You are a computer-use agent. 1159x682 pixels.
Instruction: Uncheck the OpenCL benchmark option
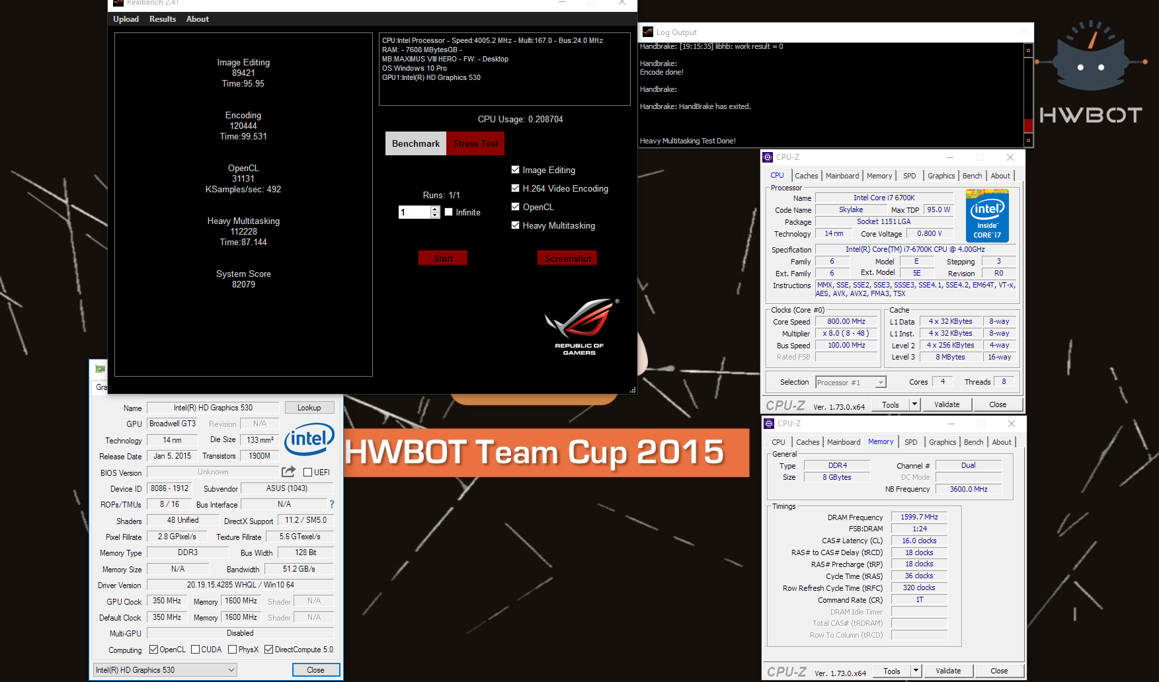(x=515, y=207)
